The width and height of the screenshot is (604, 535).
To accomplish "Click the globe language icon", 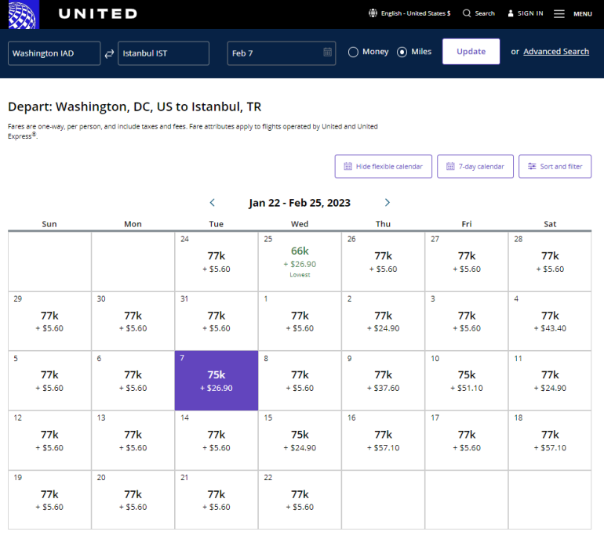I will click(x=373, y=13).
